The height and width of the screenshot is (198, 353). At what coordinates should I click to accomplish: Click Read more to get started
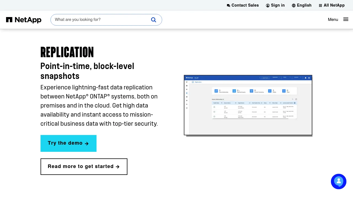(x=84, y=167)
